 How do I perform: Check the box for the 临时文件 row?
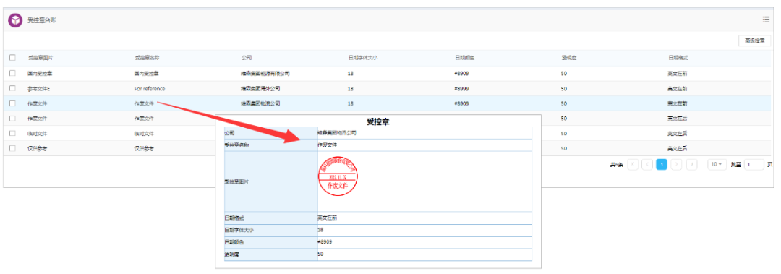coord(12,134)
